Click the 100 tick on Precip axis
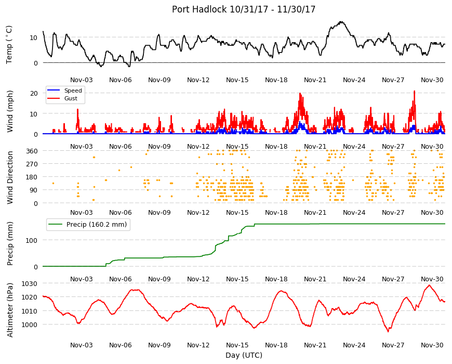 pos(31,240)
